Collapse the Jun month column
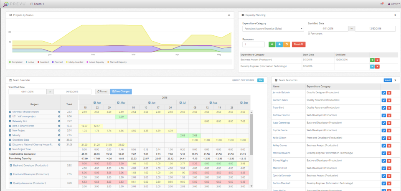Screen dimensions: 401x191 point(150,103)
